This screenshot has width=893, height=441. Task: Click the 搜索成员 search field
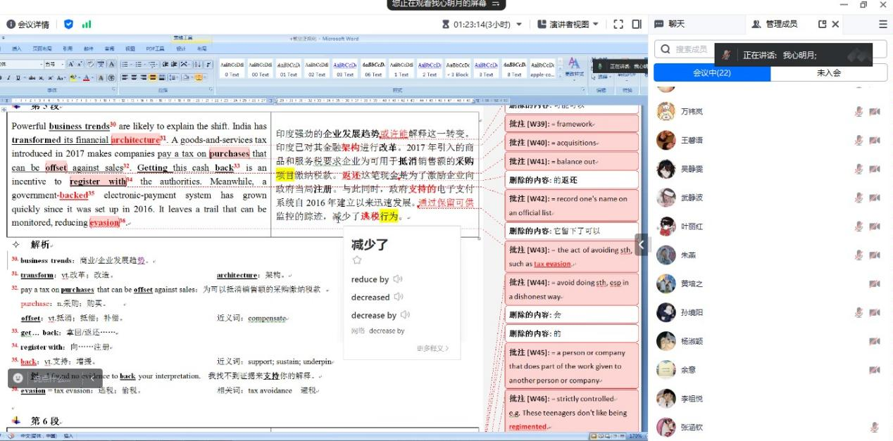(x=690, y=49)
